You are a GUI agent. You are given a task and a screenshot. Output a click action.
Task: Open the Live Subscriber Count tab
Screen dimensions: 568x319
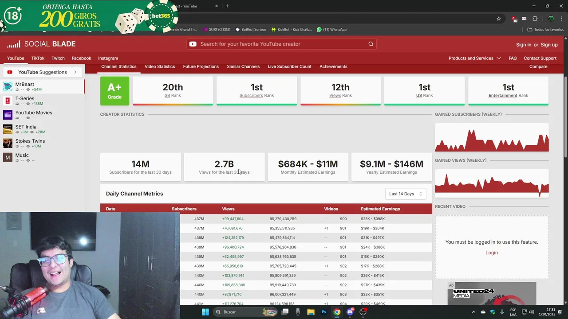coord(290,66)
